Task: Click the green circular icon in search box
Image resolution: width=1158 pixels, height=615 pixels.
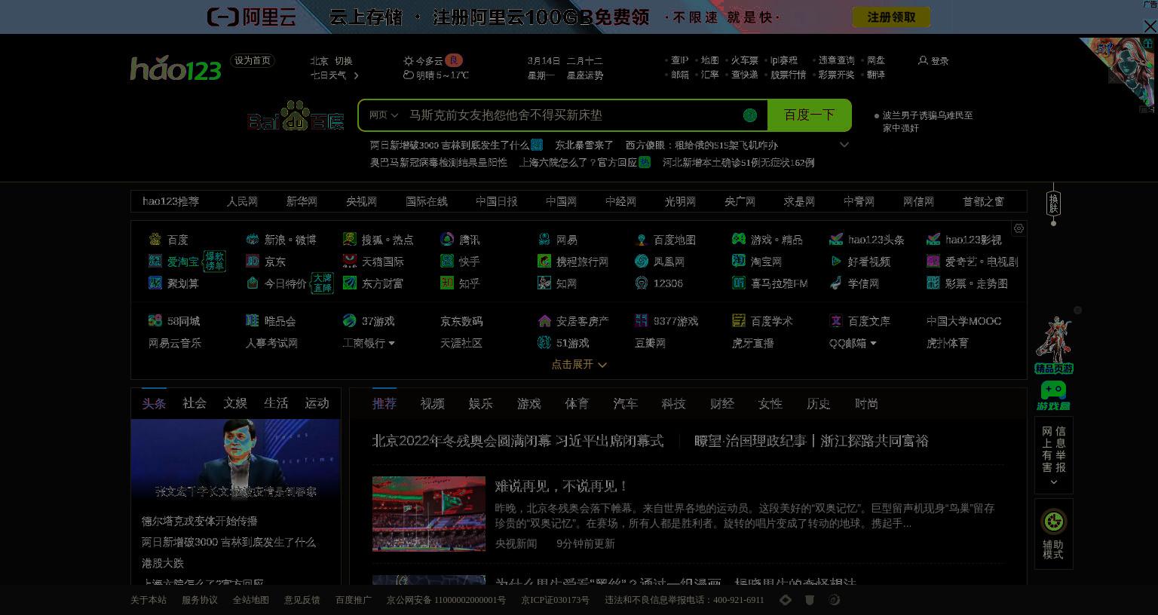Action: tap(749, 115)
